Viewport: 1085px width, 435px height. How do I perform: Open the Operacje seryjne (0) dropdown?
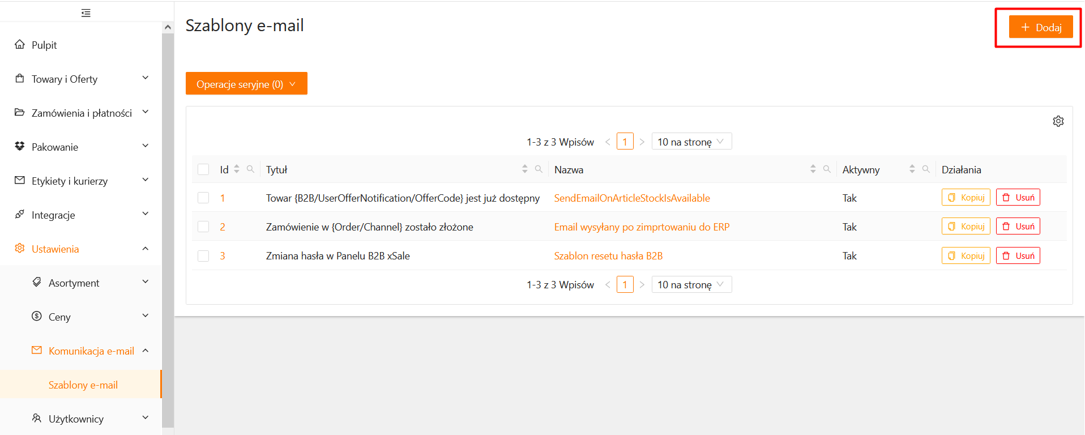click(246, 84)
